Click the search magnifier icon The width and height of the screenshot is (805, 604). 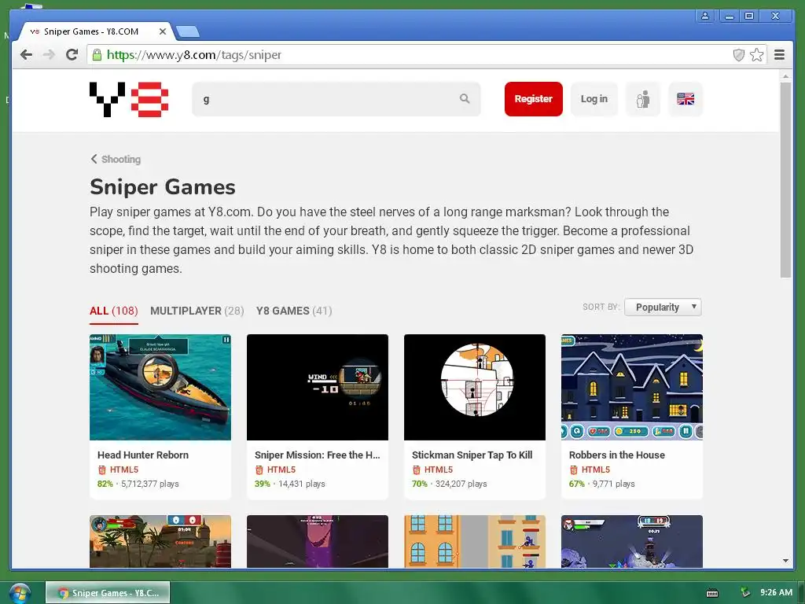465,98
